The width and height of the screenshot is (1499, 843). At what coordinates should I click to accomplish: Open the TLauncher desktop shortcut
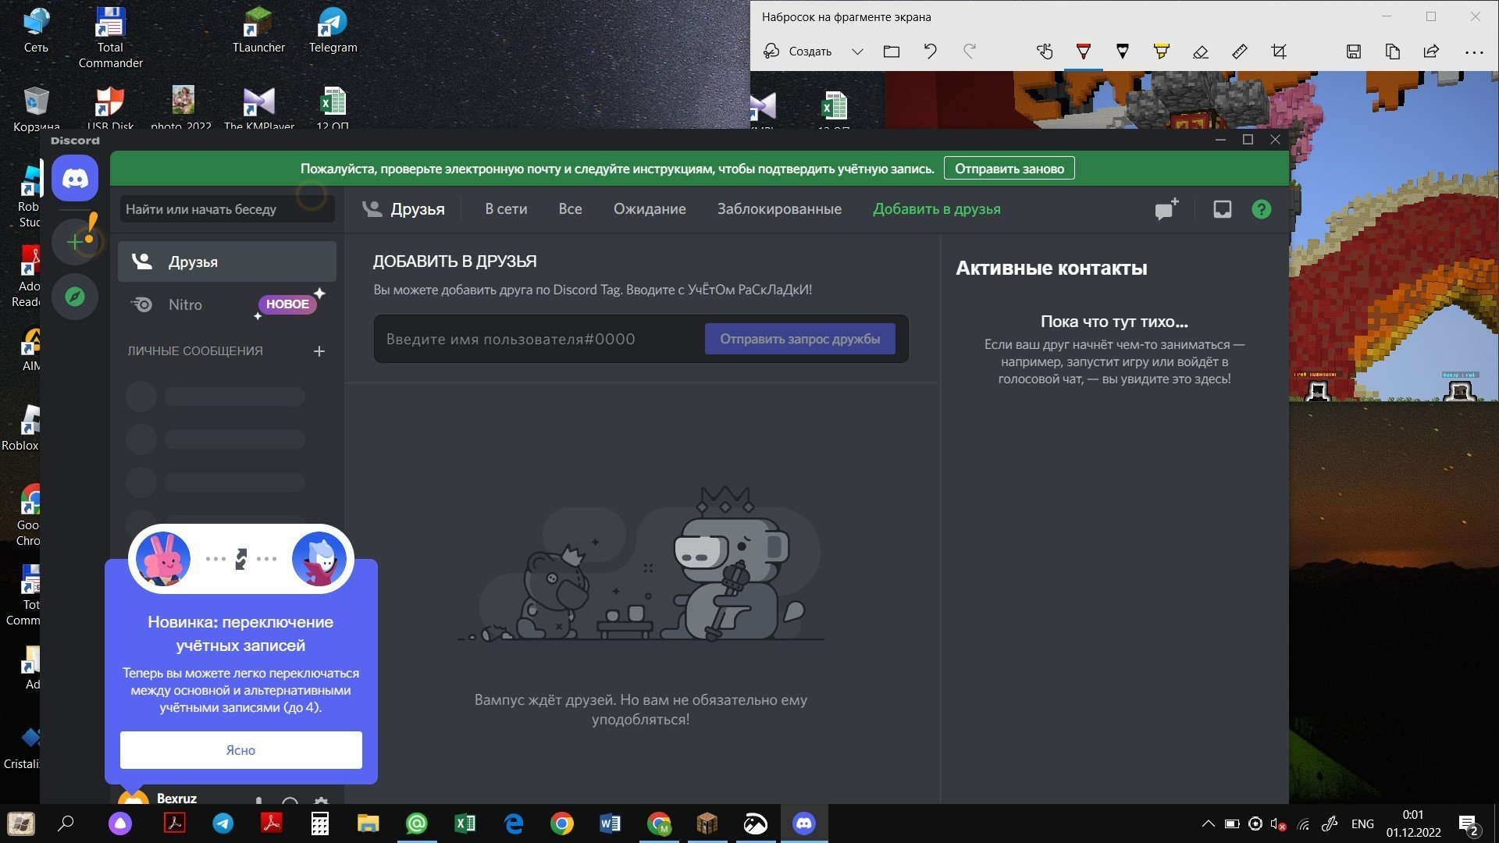[258, 31]
